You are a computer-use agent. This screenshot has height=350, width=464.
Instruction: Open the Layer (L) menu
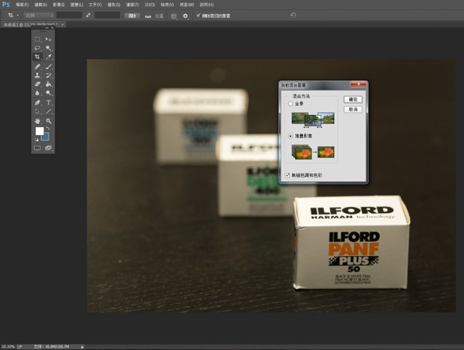click(77, 5)
